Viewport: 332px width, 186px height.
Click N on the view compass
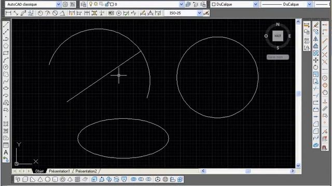(278, 24)
